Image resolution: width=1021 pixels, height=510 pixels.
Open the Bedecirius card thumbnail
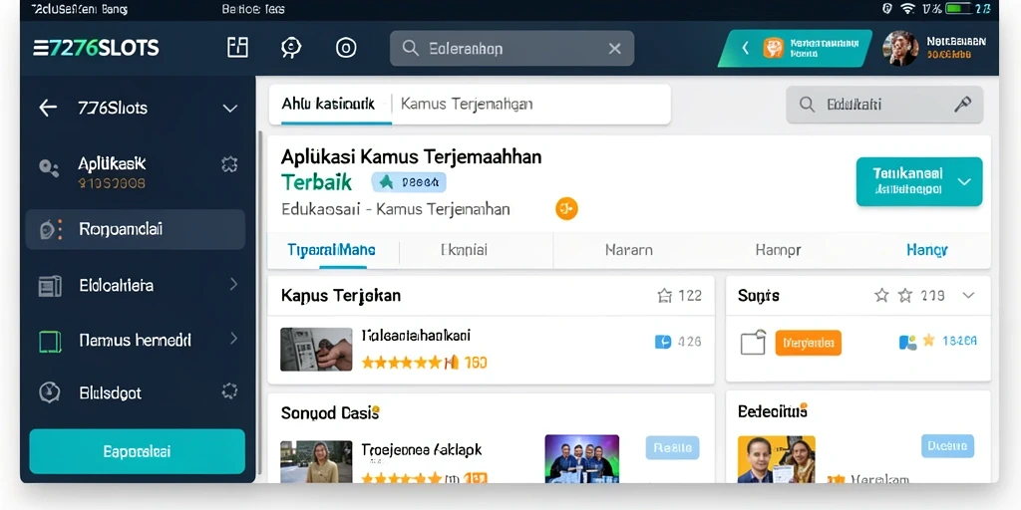click(777, 459)
